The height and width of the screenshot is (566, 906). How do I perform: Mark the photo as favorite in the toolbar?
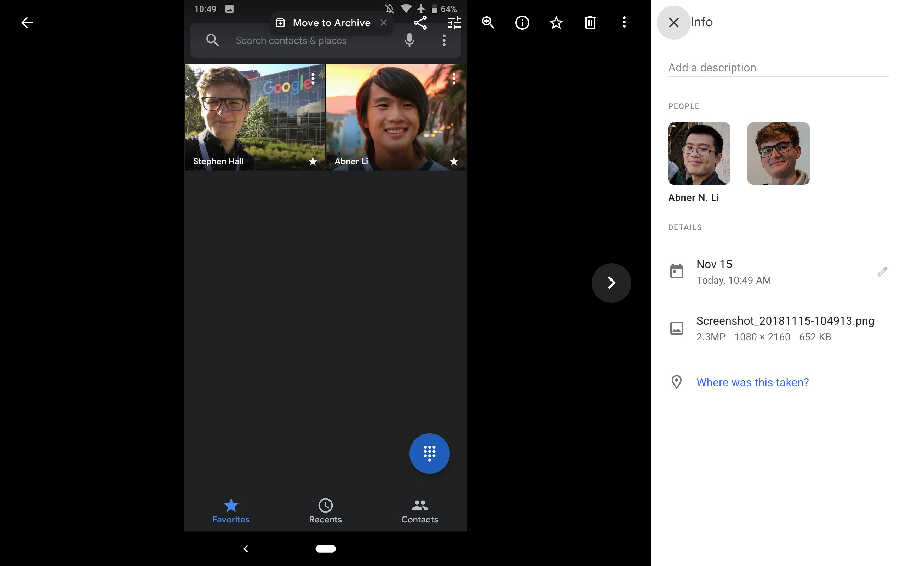[556, 22]
